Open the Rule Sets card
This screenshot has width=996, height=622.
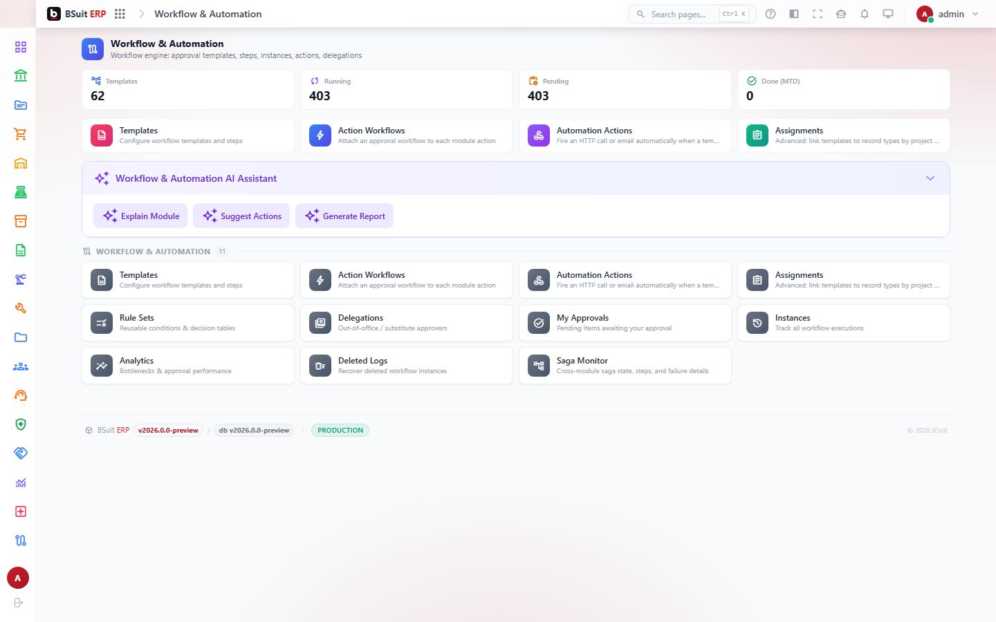pyautogui.click(x=188, y=323)
